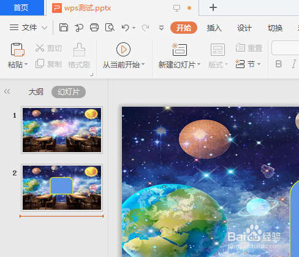Click the 粘贴 clipboard icon
The width and height of the screenshot is (299, 257).
17,50
